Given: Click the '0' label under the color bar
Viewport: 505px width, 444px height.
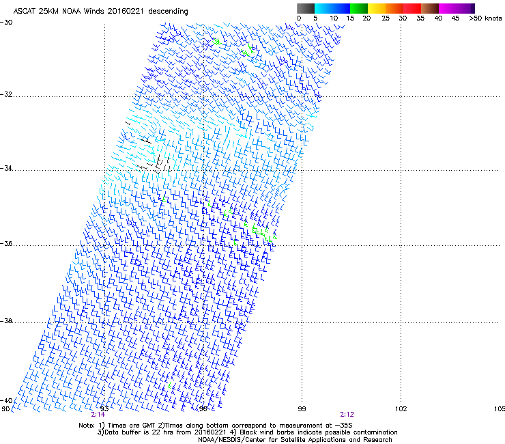Looking at the screenshot, I should (x=299, y=18).
